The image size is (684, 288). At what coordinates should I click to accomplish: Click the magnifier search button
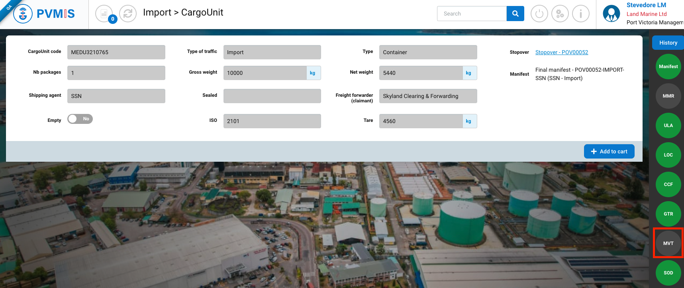coord(515,14)
